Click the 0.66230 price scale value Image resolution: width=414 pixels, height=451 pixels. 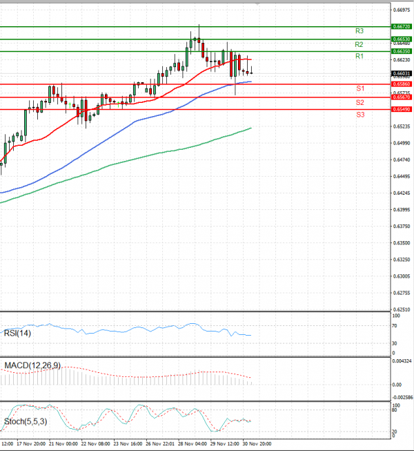[x=402, y=60]
